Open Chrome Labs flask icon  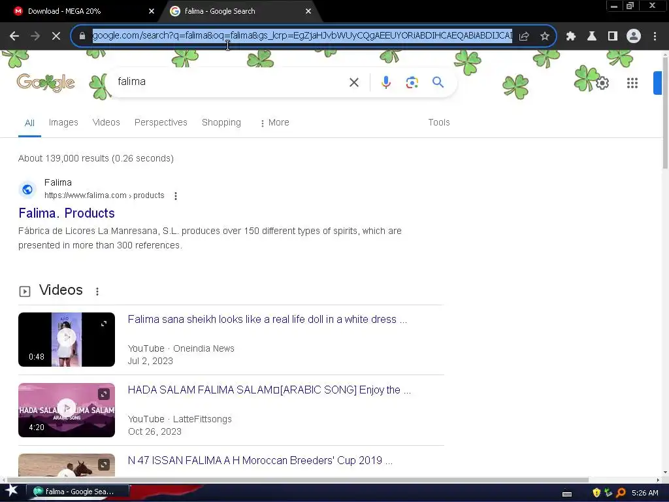[591, 36]
